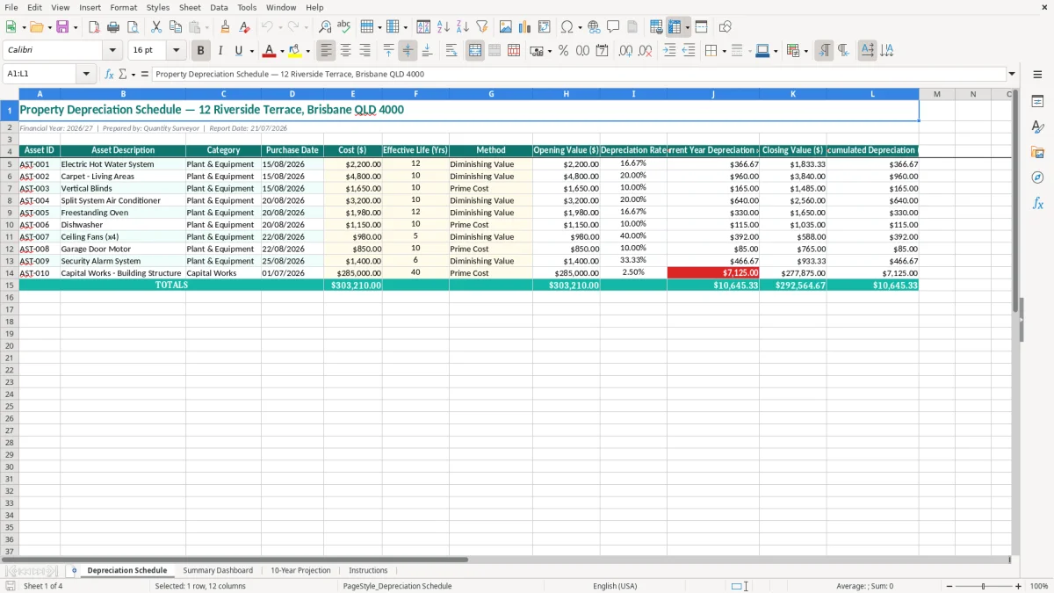Open the font size dropdown
The height and width of the screenshot is (593, 1054).
176,51
